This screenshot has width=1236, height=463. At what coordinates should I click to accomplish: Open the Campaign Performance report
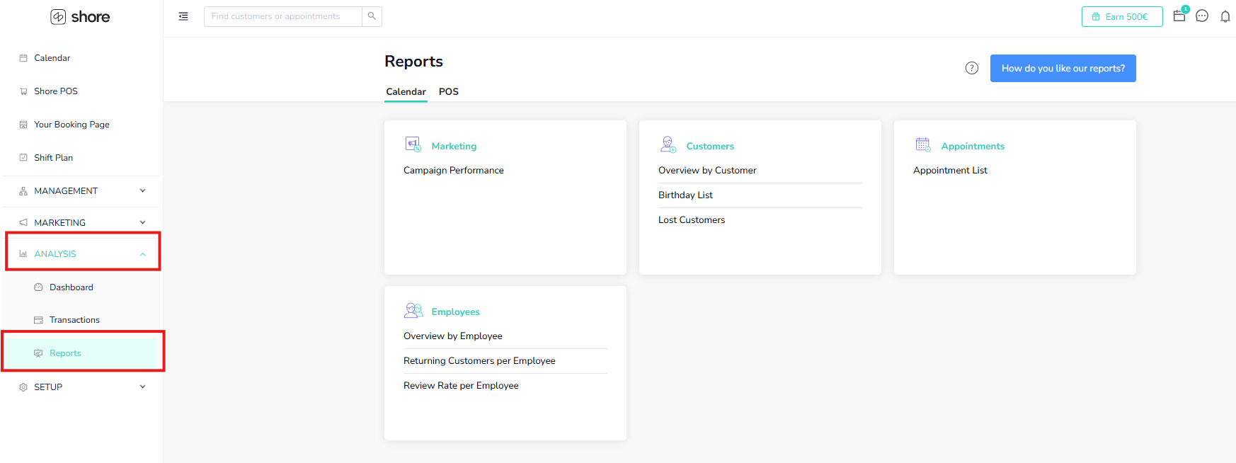click(454, 170)
